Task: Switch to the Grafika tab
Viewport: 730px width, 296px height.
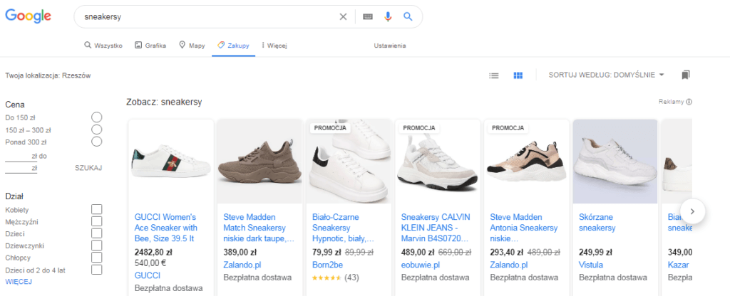Action: [x=150, y=46]
